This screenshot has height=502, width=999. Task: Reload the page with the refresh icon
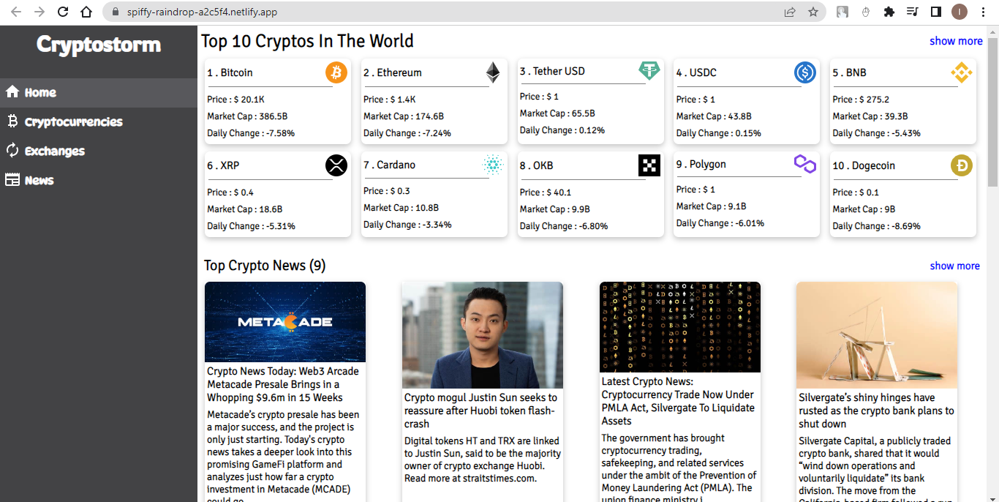pos(63,12)
